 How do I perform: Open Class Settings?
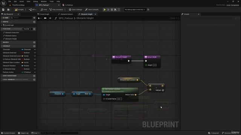[75, 10]
